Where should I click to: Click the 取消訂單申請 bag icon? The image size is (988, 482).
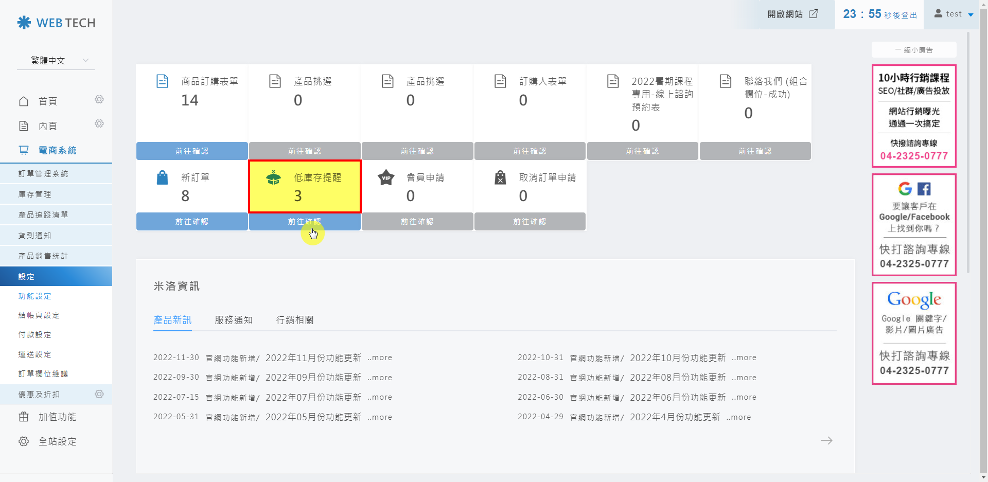coord(500,178)
